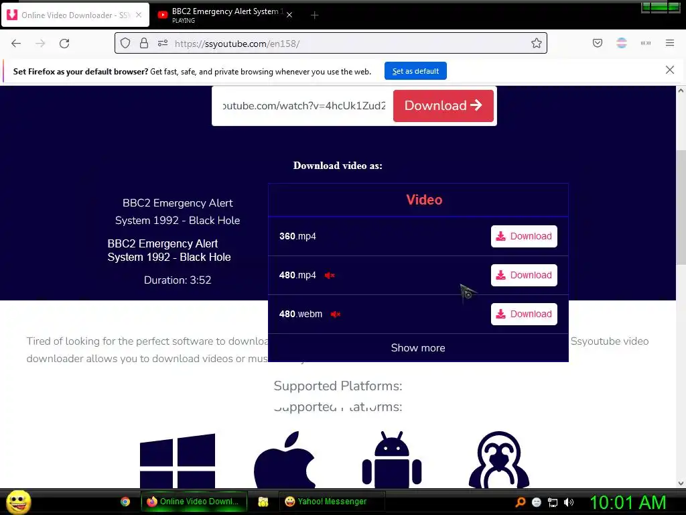The image size is (686, 515).
Task: Click the muted icon next to 480.mp4
Action: [330, 276]
